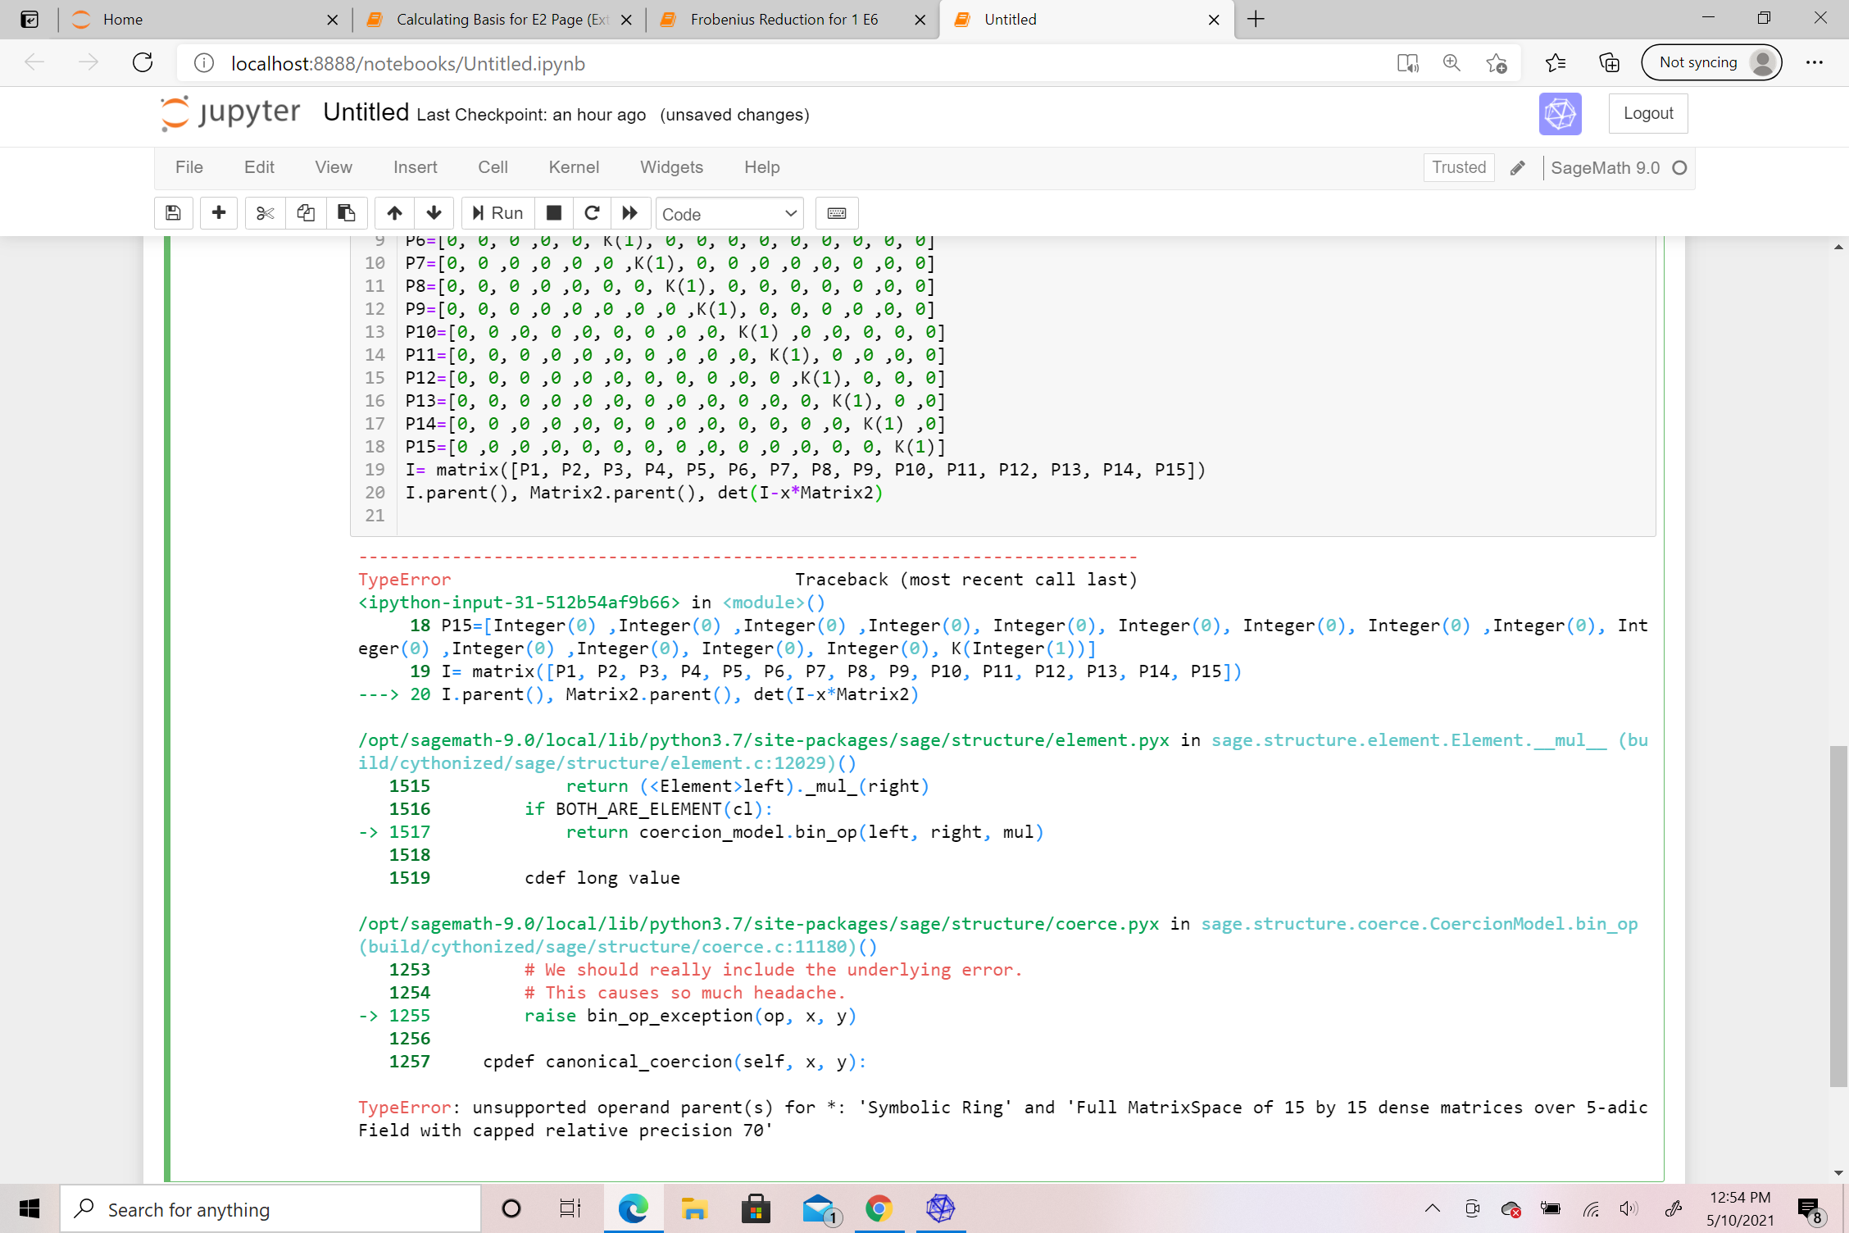The image size is (1849, 1233).
Task: Open command palette keyboard icon
Action: pyautogui.click(x=836, y=213)
